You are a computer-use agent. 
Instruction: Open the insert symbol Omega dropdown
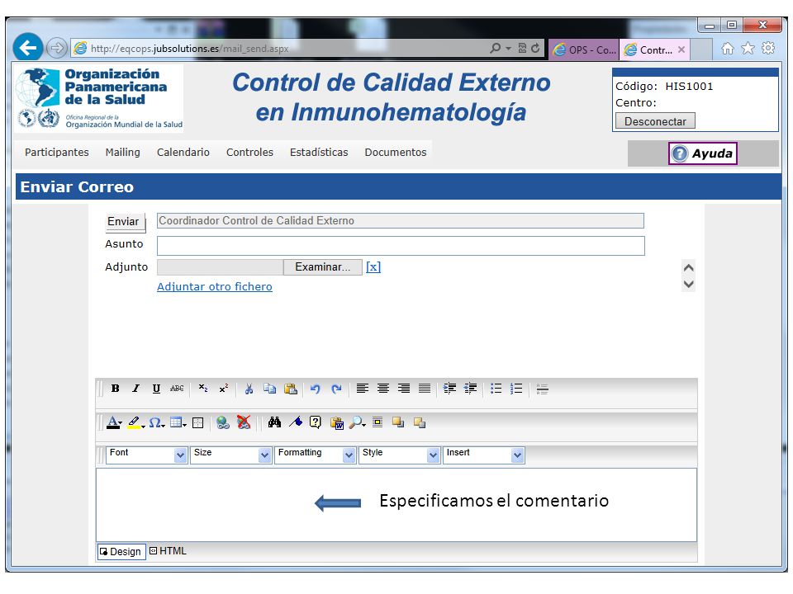pos(157,422)
